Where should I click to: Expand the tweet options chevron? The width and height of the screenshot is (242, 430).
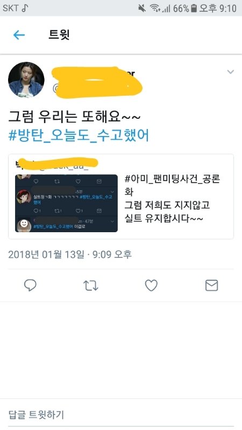(231, 72)
